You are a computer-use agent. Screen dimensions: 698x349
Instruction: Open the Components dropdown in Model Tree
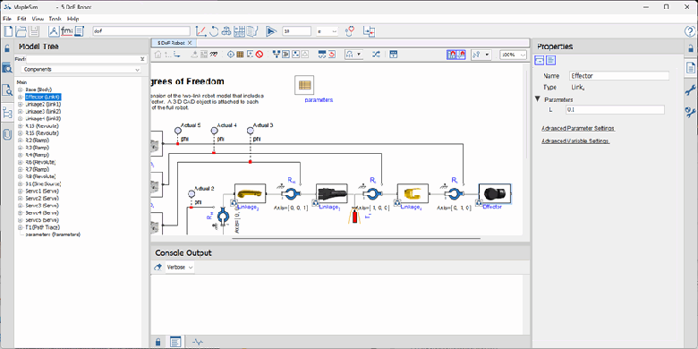point(81,70)
